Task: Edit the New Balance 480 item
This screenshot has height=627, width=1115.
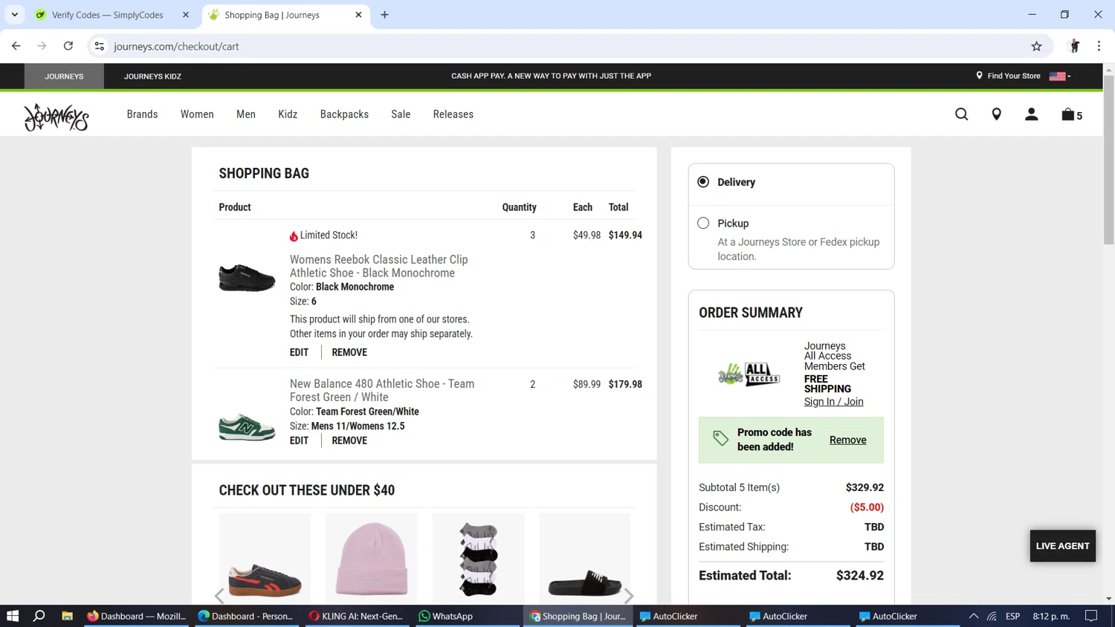Action: click(299, 441)
